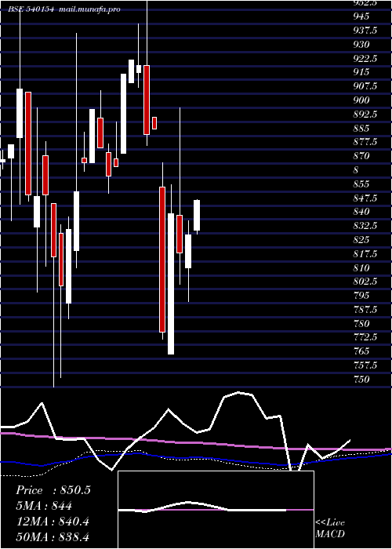Click the 12MA : 840.4 readout
The image size is (392, 549).
[53, 522]
